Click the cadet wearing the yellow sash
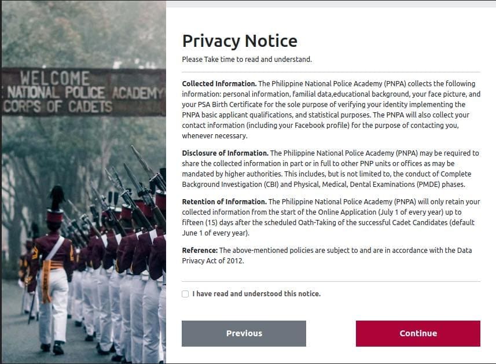 pos(53,266)
